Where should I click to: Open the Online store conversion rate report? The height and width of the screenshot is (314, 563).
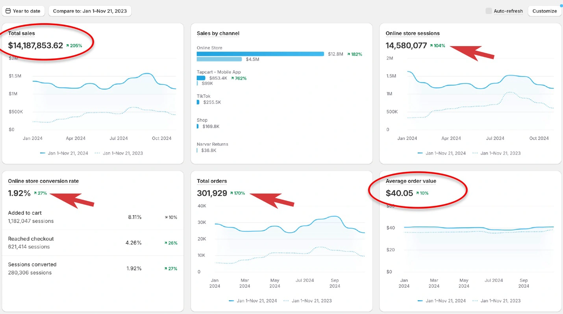(x=43, y=181)
